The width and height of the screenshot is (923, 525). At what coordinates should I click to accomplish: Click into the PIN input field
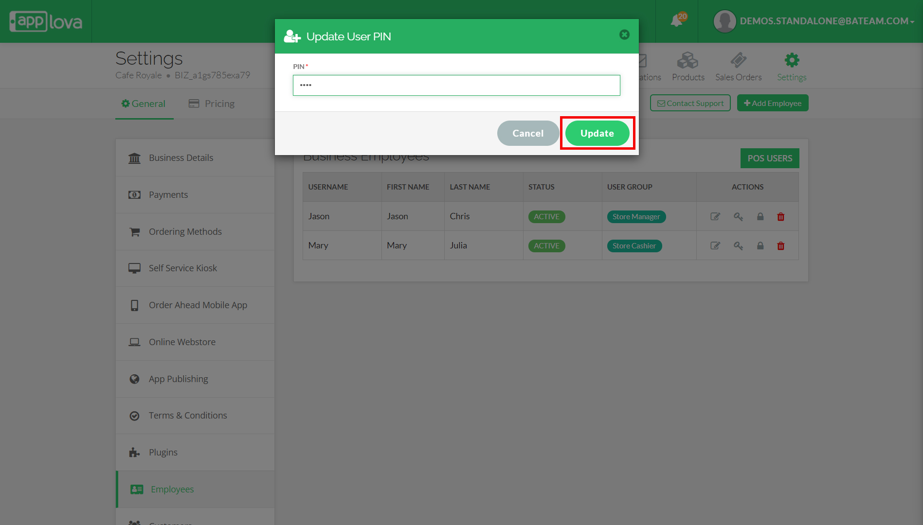pyautogui.click(x=456, y=86)
